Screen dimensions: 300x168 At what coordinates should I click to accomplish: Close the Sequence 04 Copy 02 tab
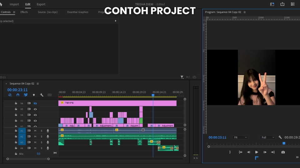6,84
